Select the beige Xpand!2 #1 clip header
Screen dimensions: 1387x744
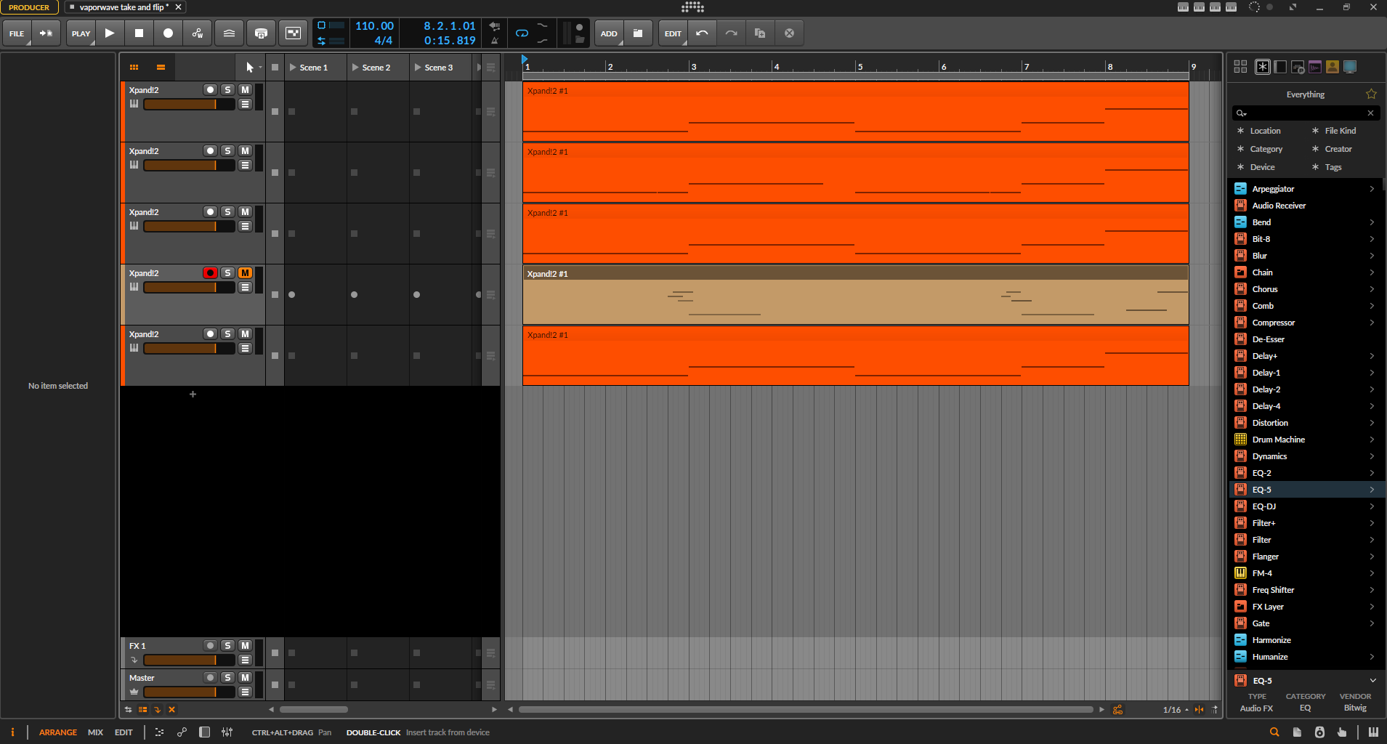(855, 274)
